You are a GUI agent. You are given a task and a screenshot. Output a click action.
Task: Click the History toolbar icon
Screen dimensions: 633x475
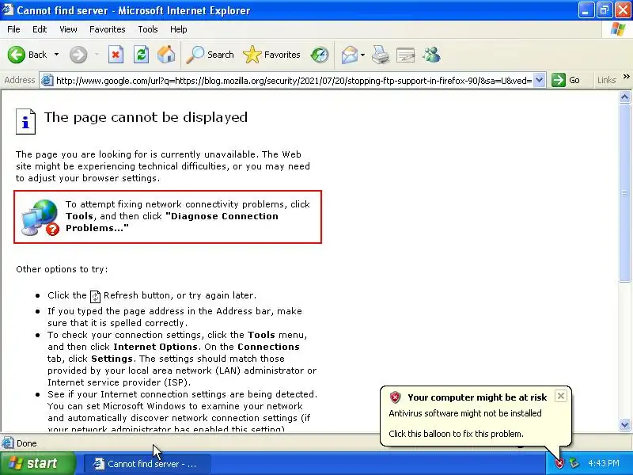point(320,55)
